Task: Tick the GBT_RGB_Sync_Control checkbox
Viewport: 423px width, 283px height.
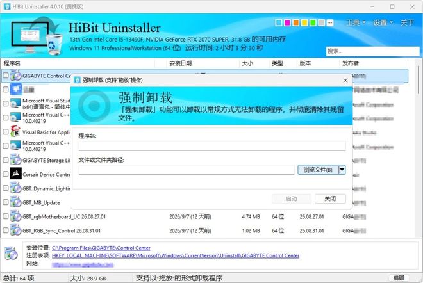Action: (5, 230)
